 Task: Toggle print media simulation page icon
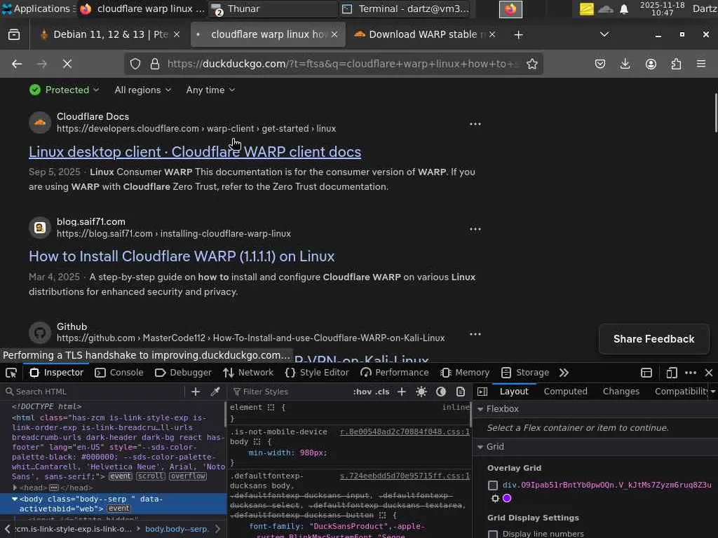(x=461, y=392)
